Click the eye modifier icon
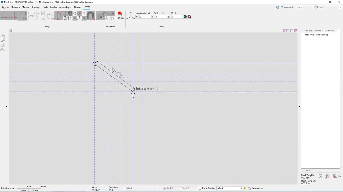The height and width of the screenshot is (192, 343). point(101,16)
